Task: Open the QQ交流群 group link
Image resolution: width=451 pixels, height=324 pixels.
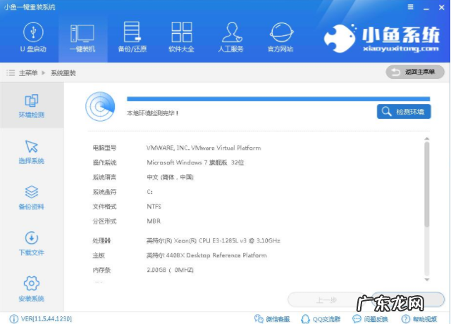Action: pos(321,319)
